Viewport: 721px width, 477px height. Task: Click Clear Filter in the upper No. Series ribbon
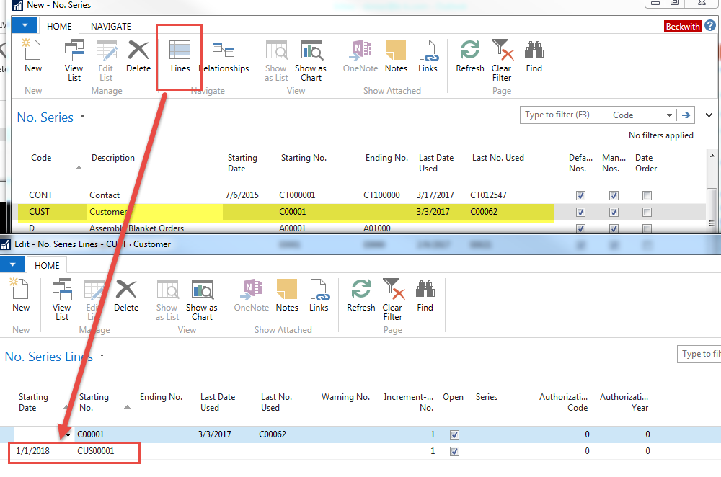coord(501,58)
